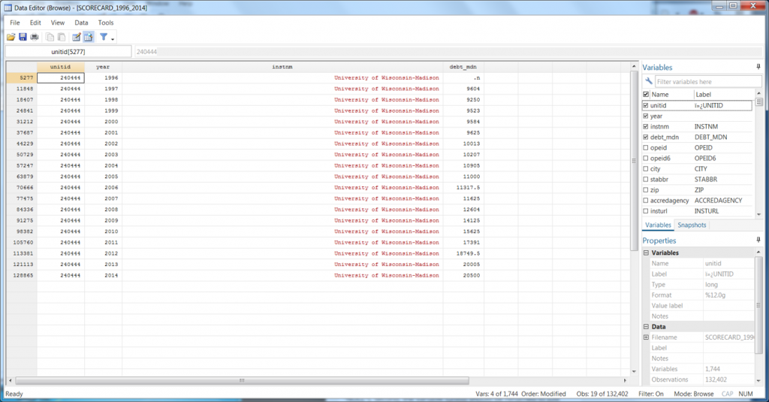Open the Data menu
This screenshot has height=402, width=769.
tap(80, 23)
